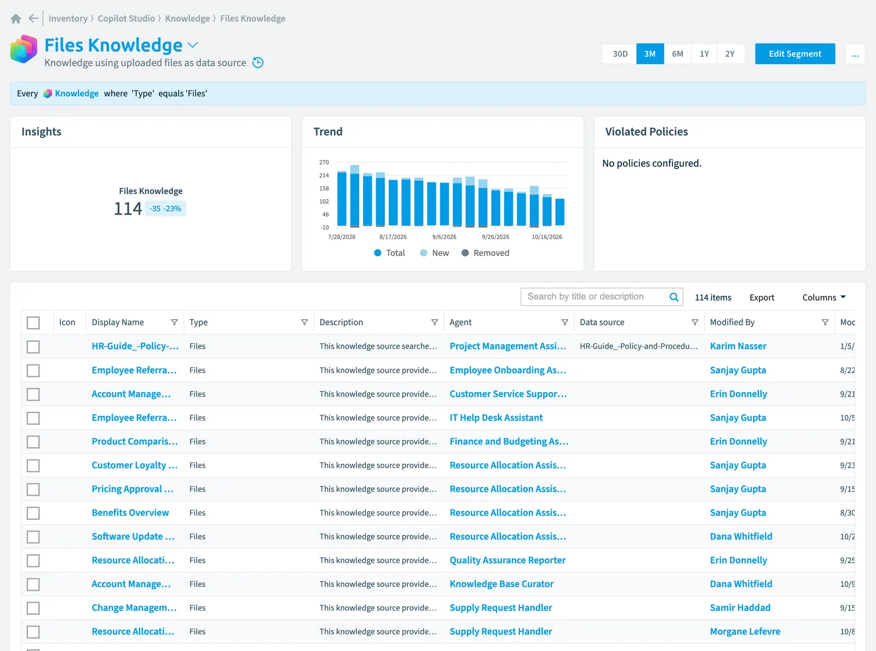876x651 pixels.
Task: Switch to the 30D time range
Action: point(620,54)
